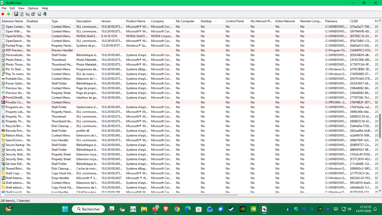Image resolution: width=382 pixels, height=215 pixels.
Task: Click the green Enable Selected Items icon
Action: [8, 14]
